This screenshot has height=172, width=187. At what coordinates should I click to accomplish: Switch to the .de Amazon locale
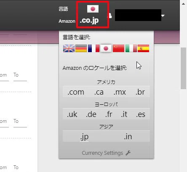tap(91, 114)
